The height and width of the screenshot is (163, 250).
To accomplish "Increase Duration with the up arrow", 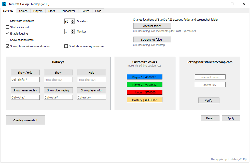I will tap(73, 20).
